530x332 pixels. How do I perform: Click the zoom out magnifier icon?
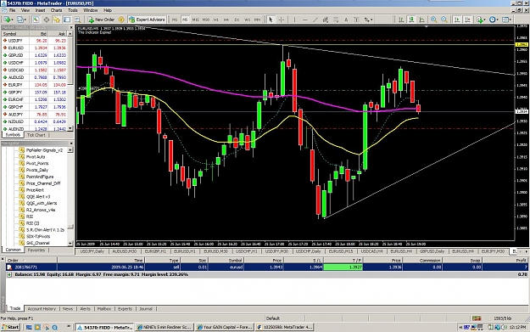[x=444, y=20]
